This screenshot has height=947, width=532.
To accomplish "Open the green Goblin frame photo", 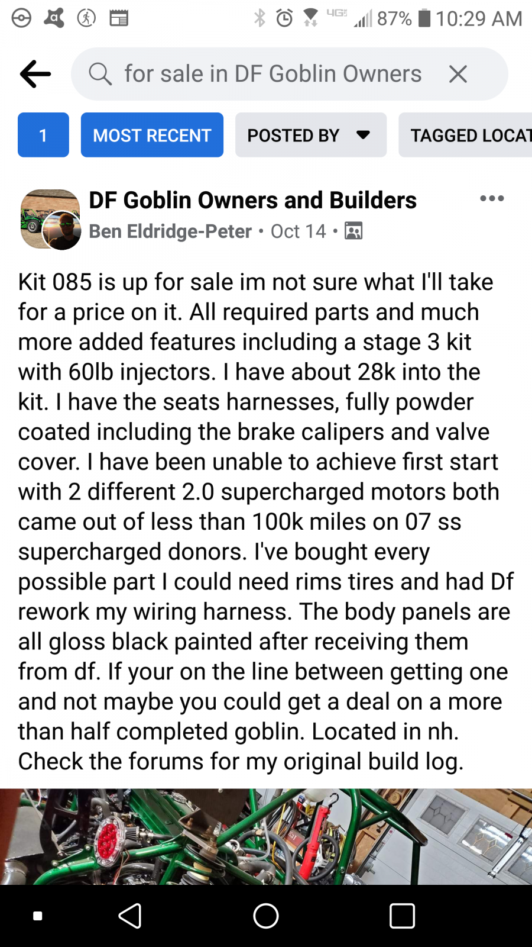I will (x=266, y=836).
